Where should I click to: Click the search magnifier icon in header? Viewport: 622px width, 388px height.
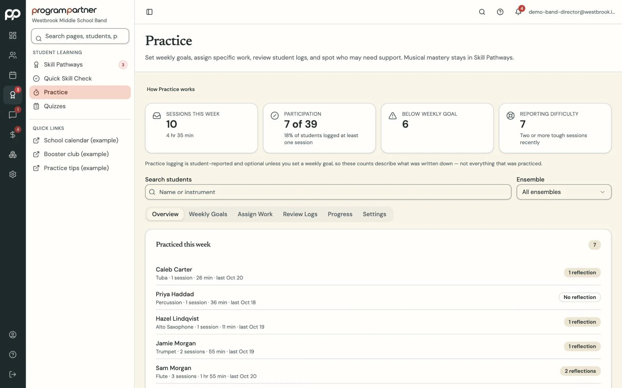pos(482,12)
